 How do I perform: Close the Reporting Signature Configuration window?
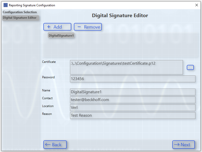coord(197,5)
